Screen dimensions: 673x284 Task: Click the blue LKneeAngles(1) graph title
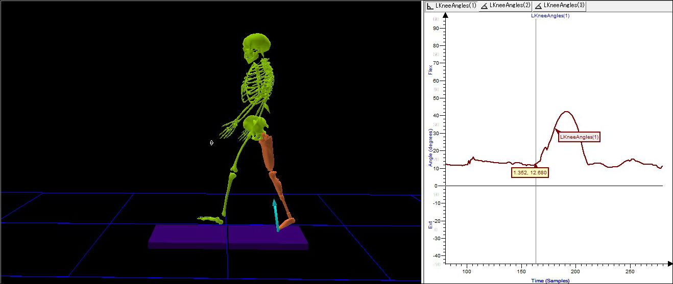(x=550, y=16)
